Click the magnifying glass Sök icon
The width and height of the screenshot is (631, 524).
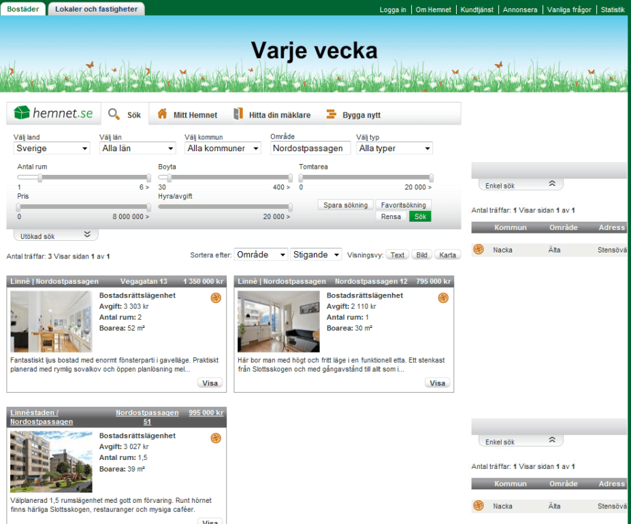[x=114, y=114]
